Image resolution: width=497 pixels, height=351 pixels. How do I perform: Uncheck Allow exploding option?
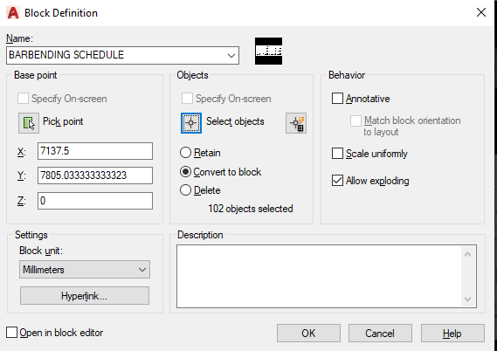pos(337,181)
